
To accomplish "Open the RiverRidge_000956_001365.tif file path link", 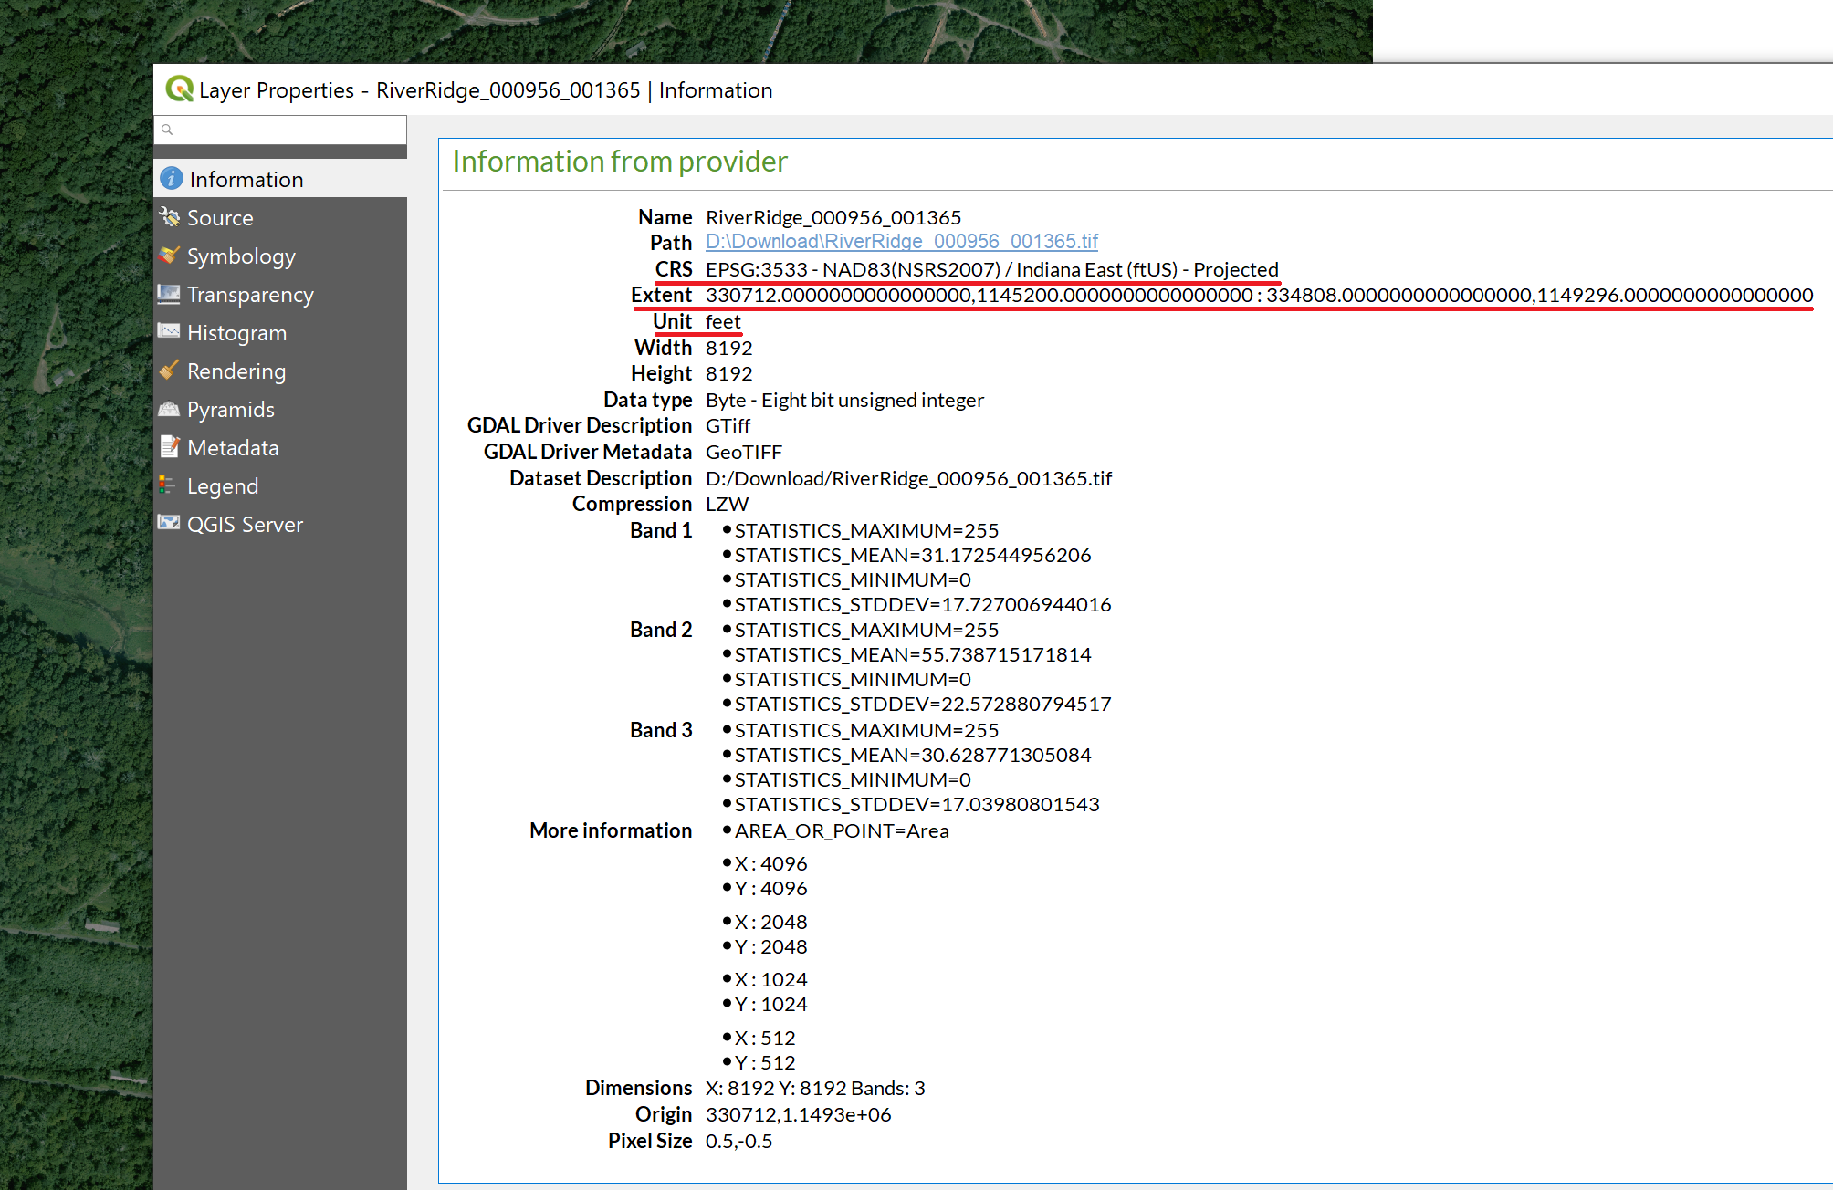I will coord(901,241).
